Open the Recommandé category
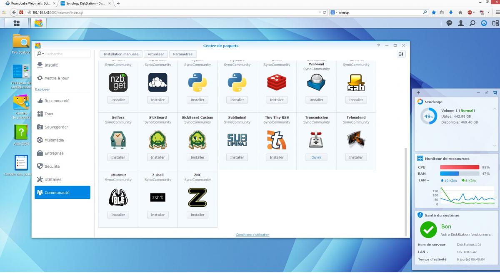The height and width of the screenshot is (273, 500). point(62,101)
